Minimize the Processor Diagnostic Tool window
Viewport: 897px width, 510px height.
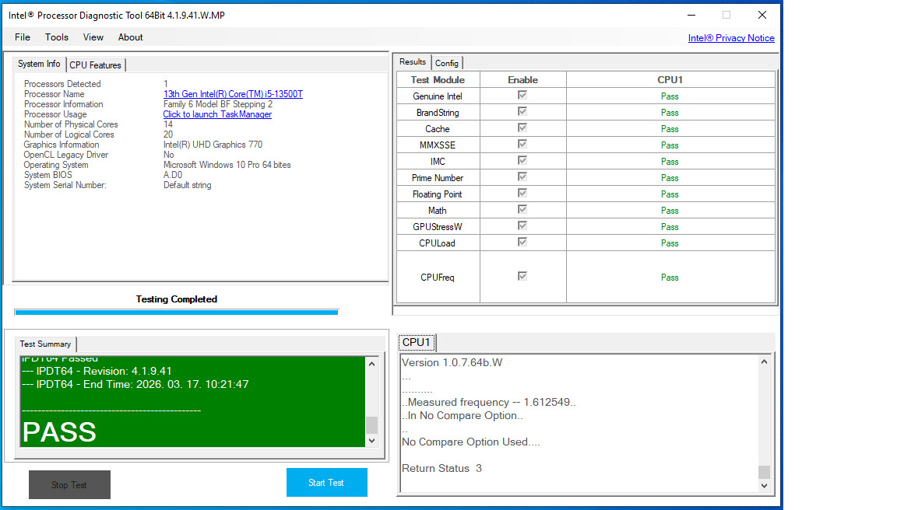tap(691, 15)
